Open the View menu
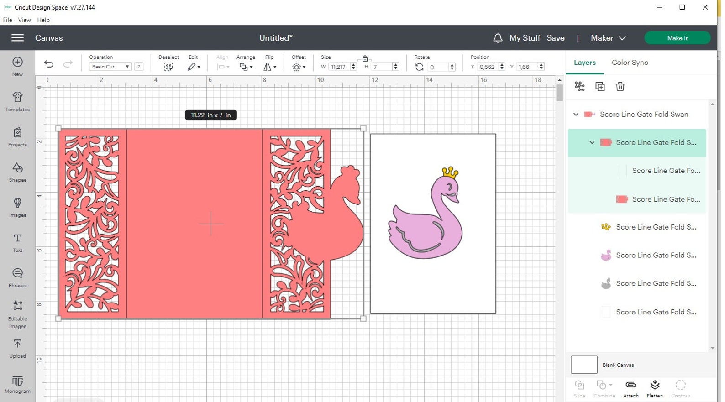The height and width of the screenshot is (402, 725). click(x=24, y=20)
